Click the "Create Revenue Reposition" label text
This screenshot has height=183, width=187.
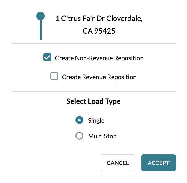point(99,77)
